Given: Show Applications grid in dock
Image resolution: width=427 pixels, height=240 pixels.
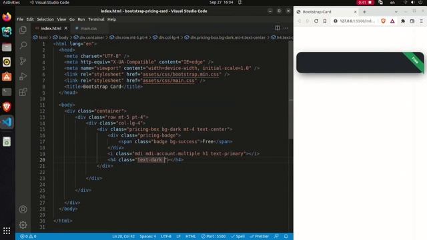Looking at the screenshot, I should click(x=7, y=231).
